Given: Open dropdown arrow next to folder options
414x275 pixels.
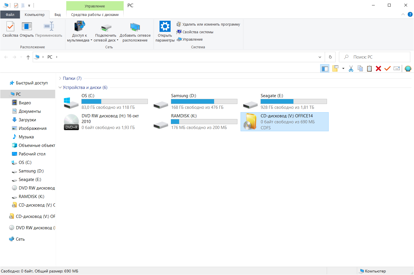Looking at the screenshot, I should pos(343,68).
